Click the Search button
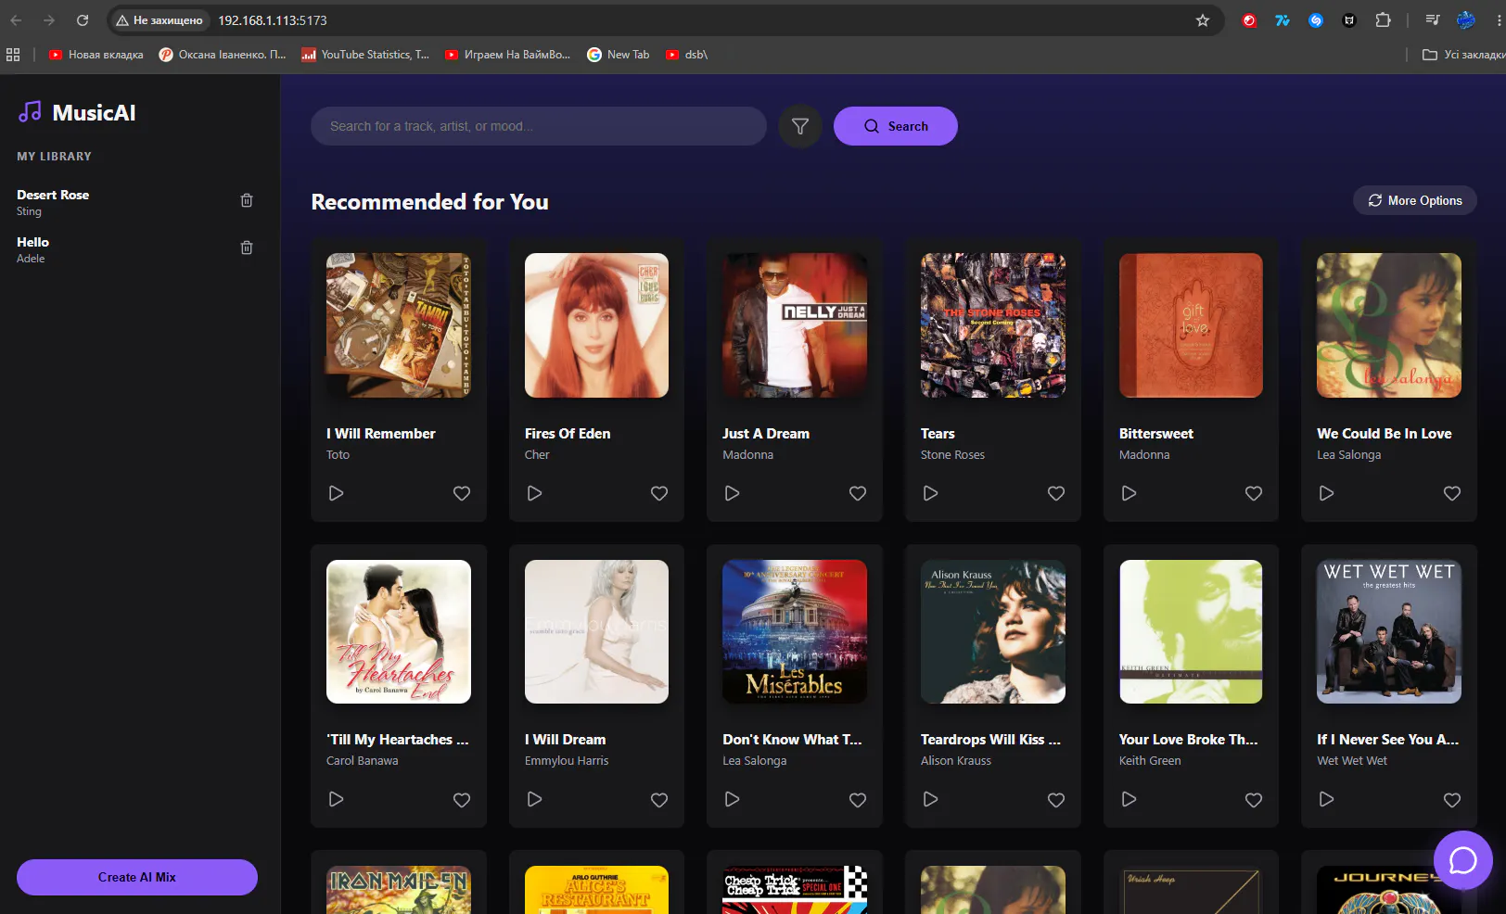Screen dimensions: 1506x914 896,126
